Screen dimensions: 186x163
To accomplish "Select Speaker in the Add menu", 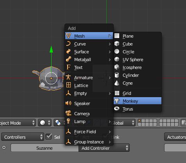I will tap(89, 103).
